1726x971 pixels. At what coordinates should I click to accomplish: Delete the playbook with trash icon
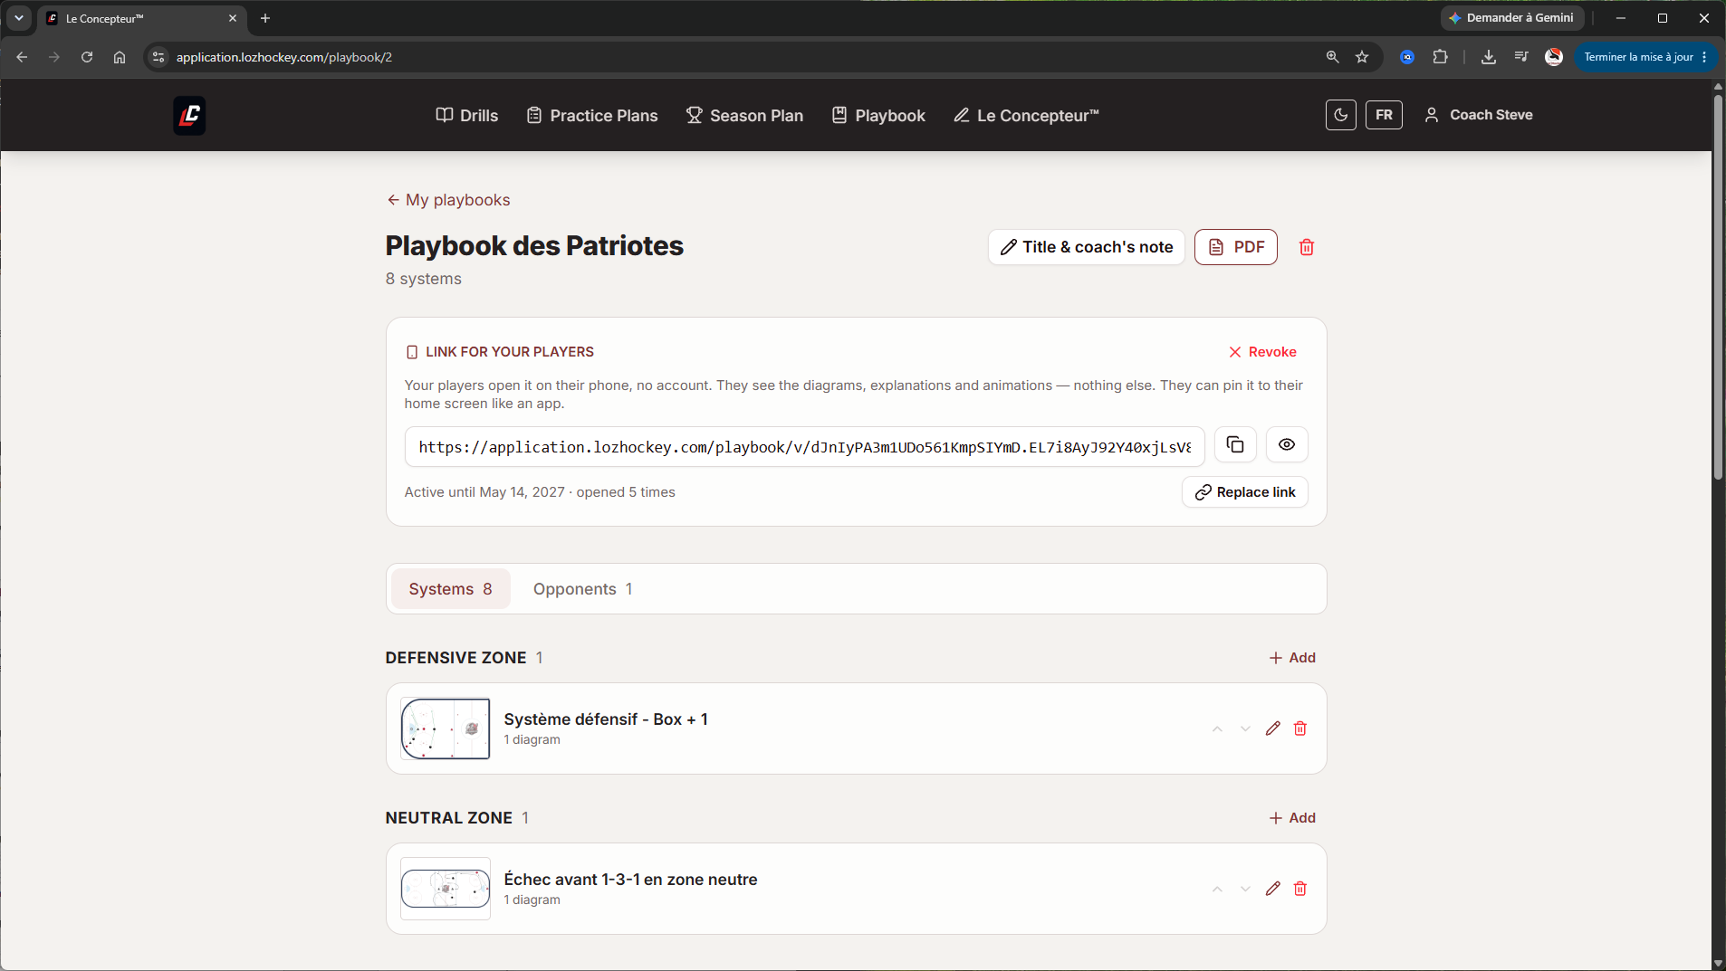[x=1307, y=247]
